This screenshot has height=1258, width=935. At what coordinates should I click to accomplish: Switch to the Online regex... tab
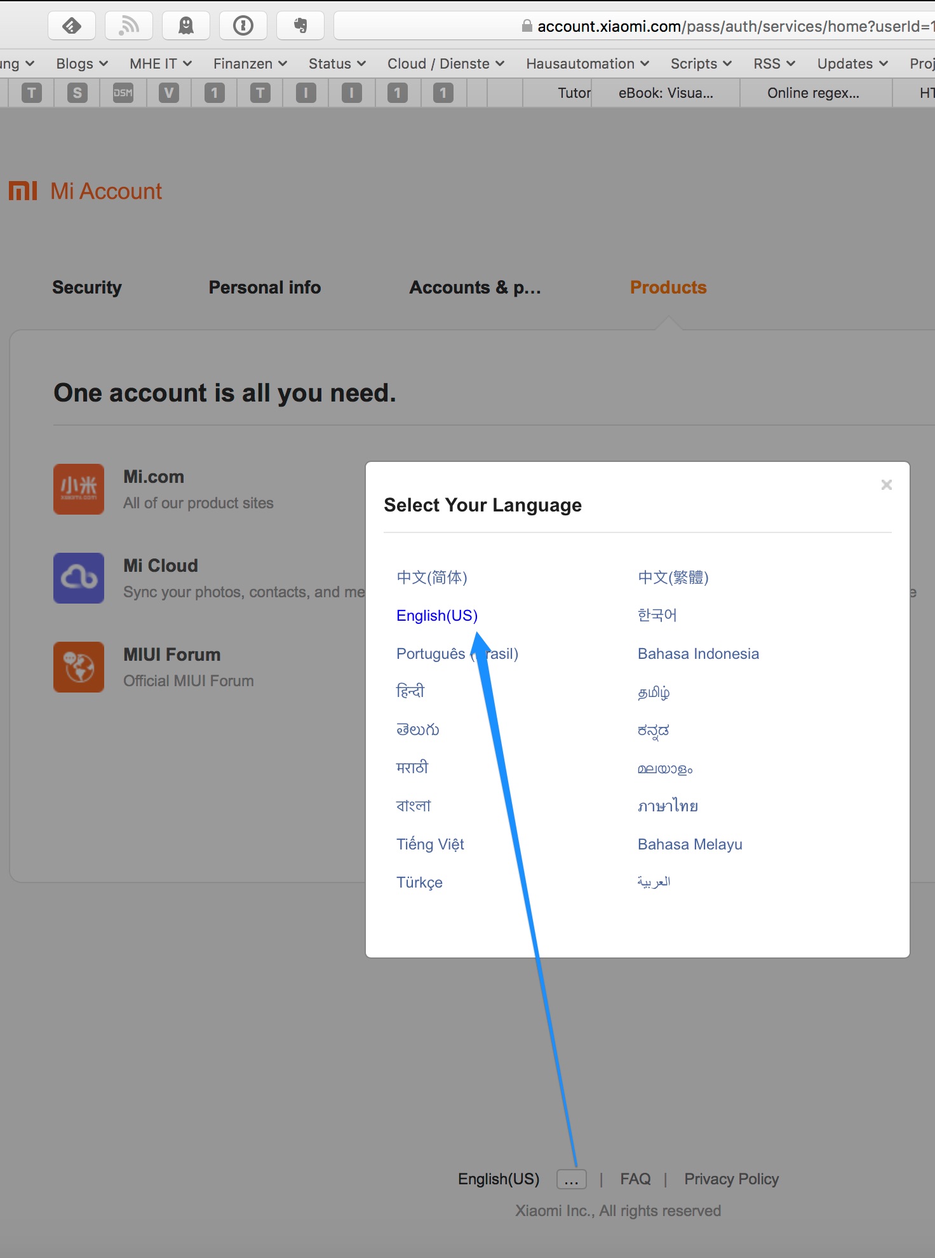click(x=816, y=93)
